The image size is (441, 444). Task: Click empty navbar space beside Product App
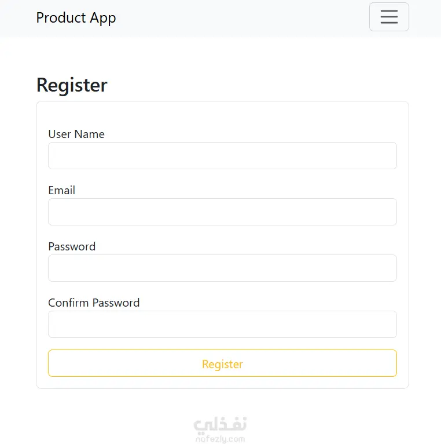pyautogui.click(x=243, y=18)
